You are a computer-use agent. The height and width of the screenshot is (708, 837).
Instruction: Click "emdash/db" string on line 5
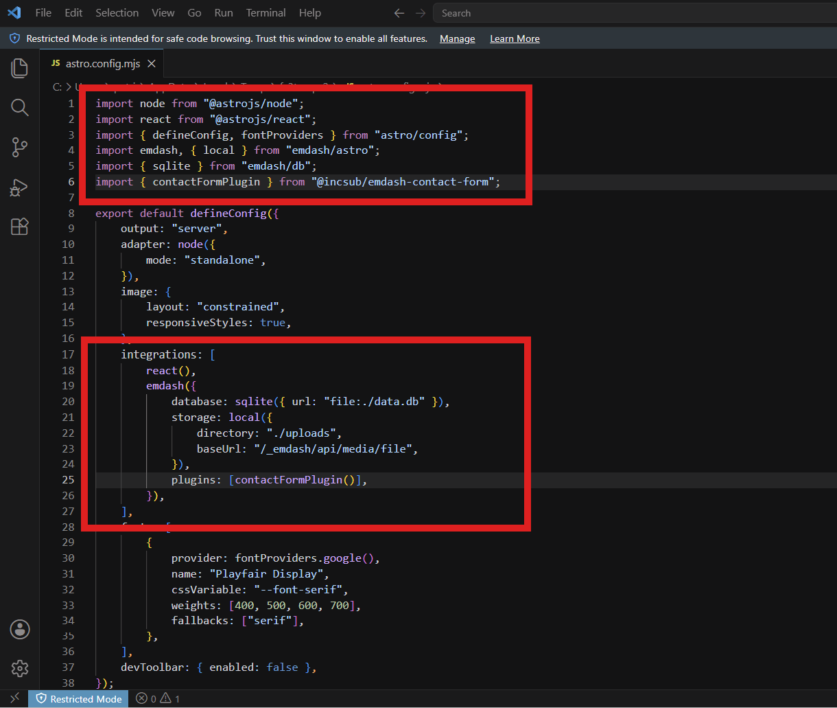point(276,166)
